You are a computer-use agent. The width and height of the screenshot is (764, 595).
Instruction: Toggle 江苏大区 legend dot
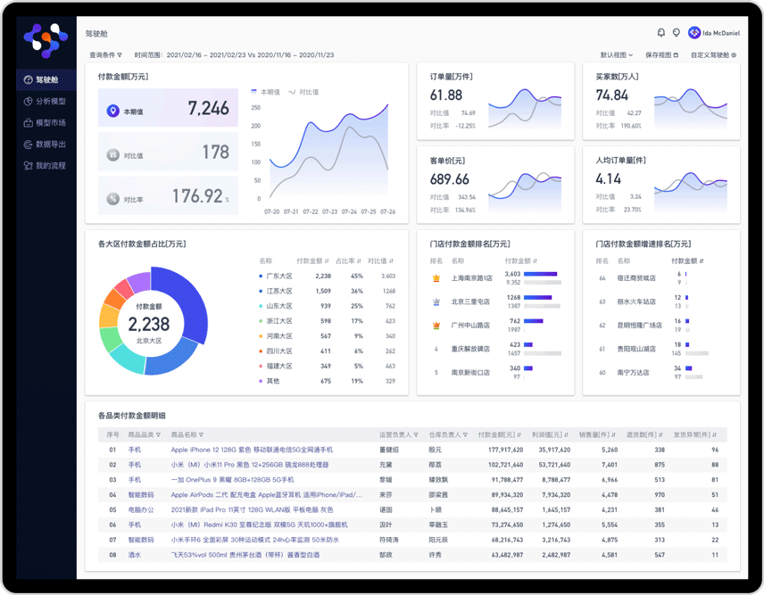point(261,291)
